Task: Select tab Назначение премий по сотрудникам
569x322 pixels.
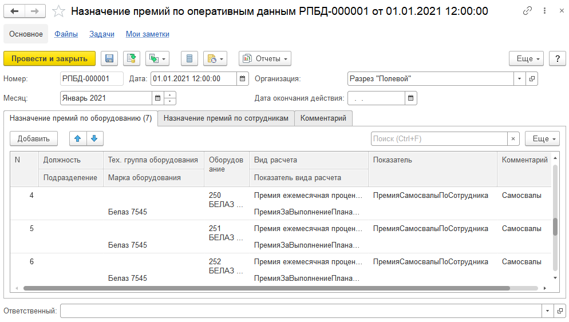Action: [x=226, y=118]
